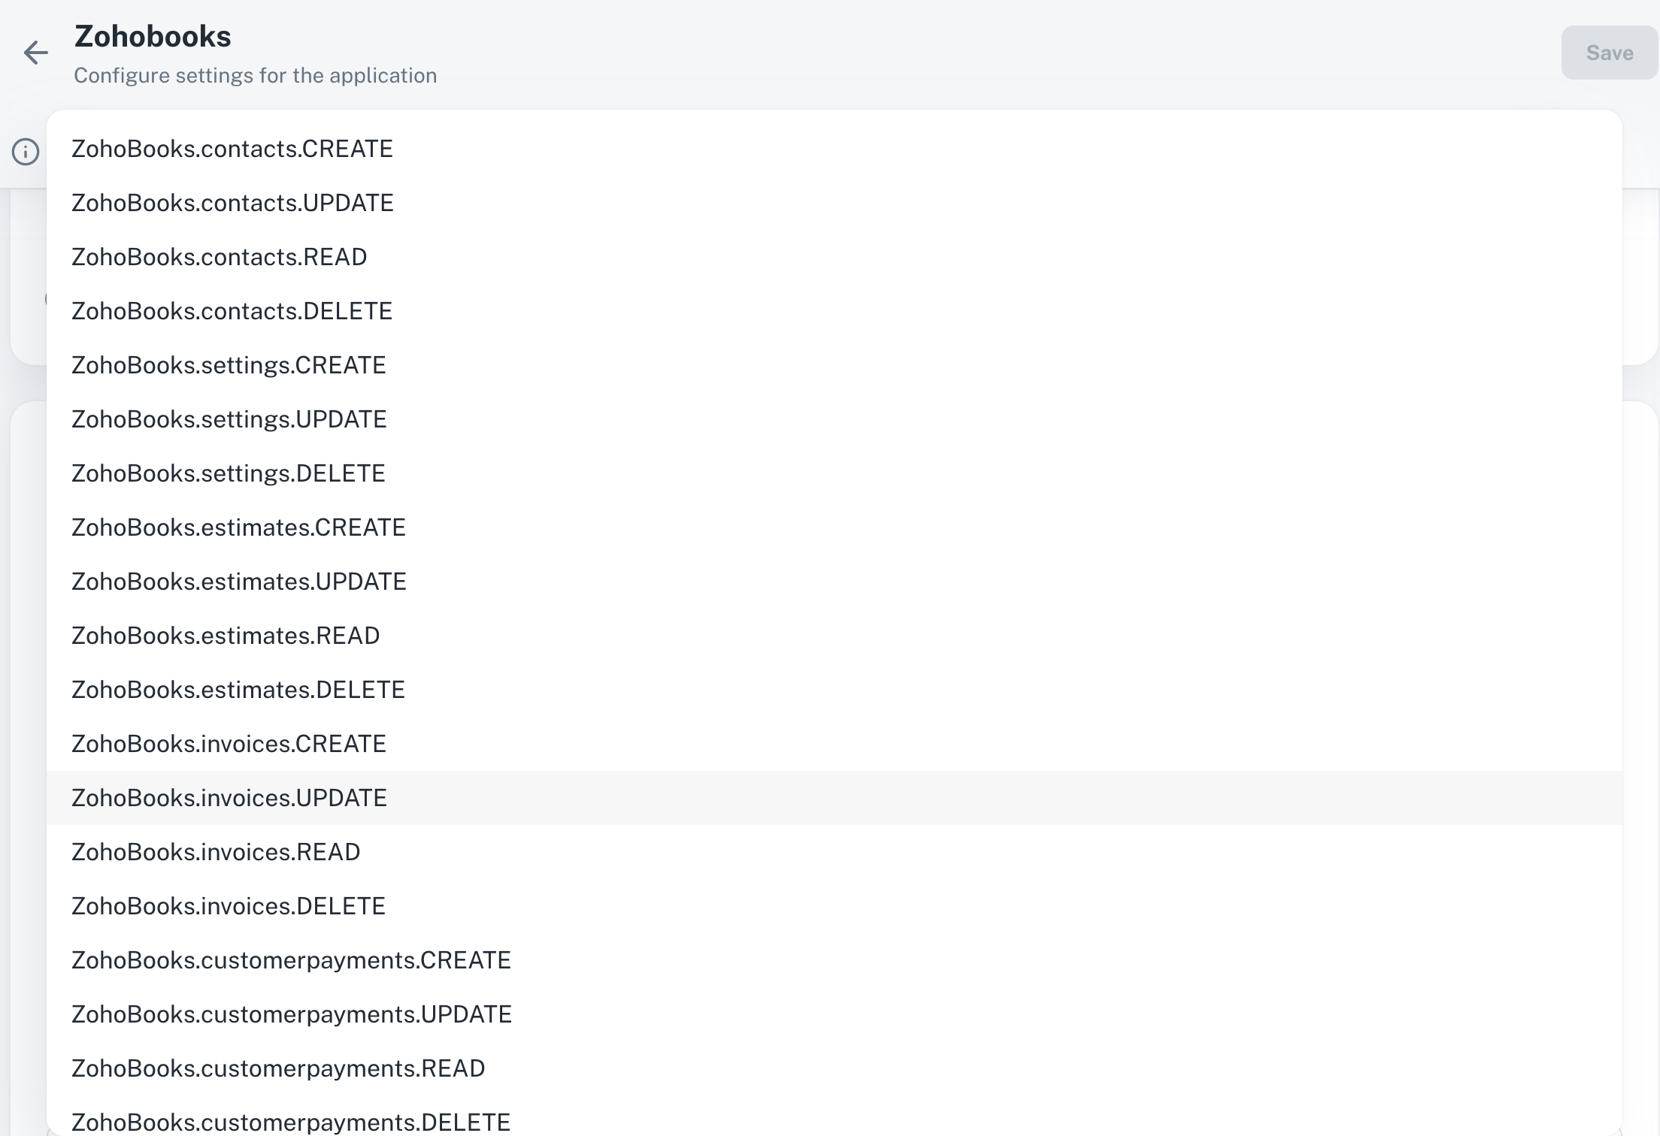Select ZohoBooks.settings.DELETE scope
Viewport: 1660px width, 1136px height.
pyautogui.click(x=227, y=473)
